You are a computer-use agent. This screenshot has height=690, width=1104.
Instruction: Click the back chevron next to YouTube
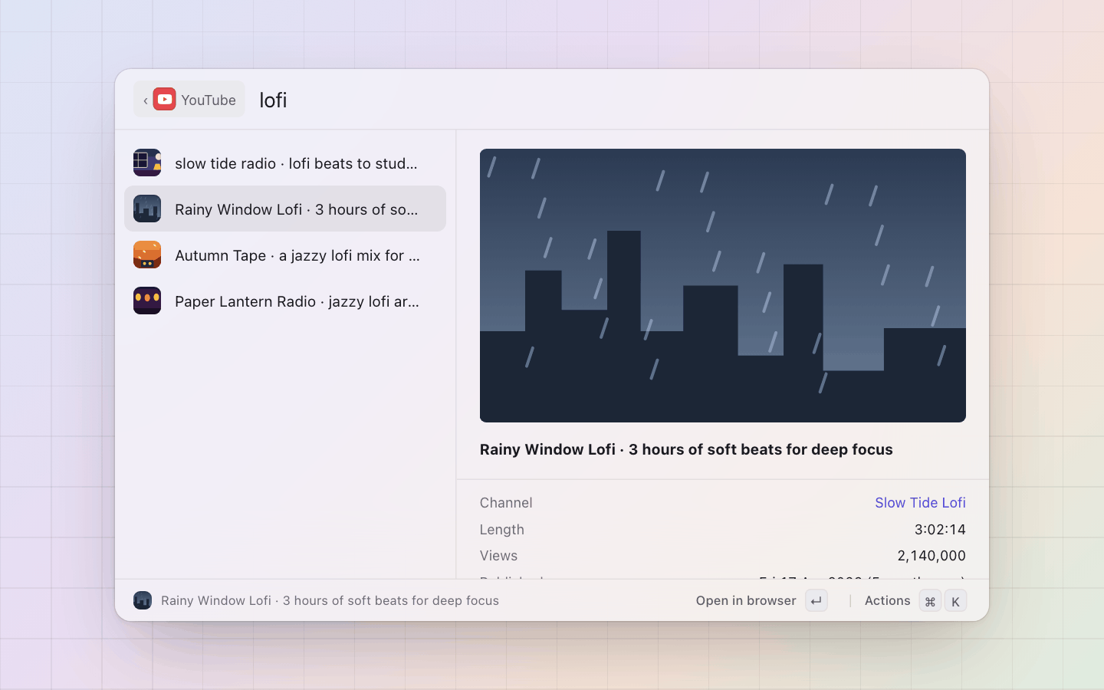tap(146, 100)
